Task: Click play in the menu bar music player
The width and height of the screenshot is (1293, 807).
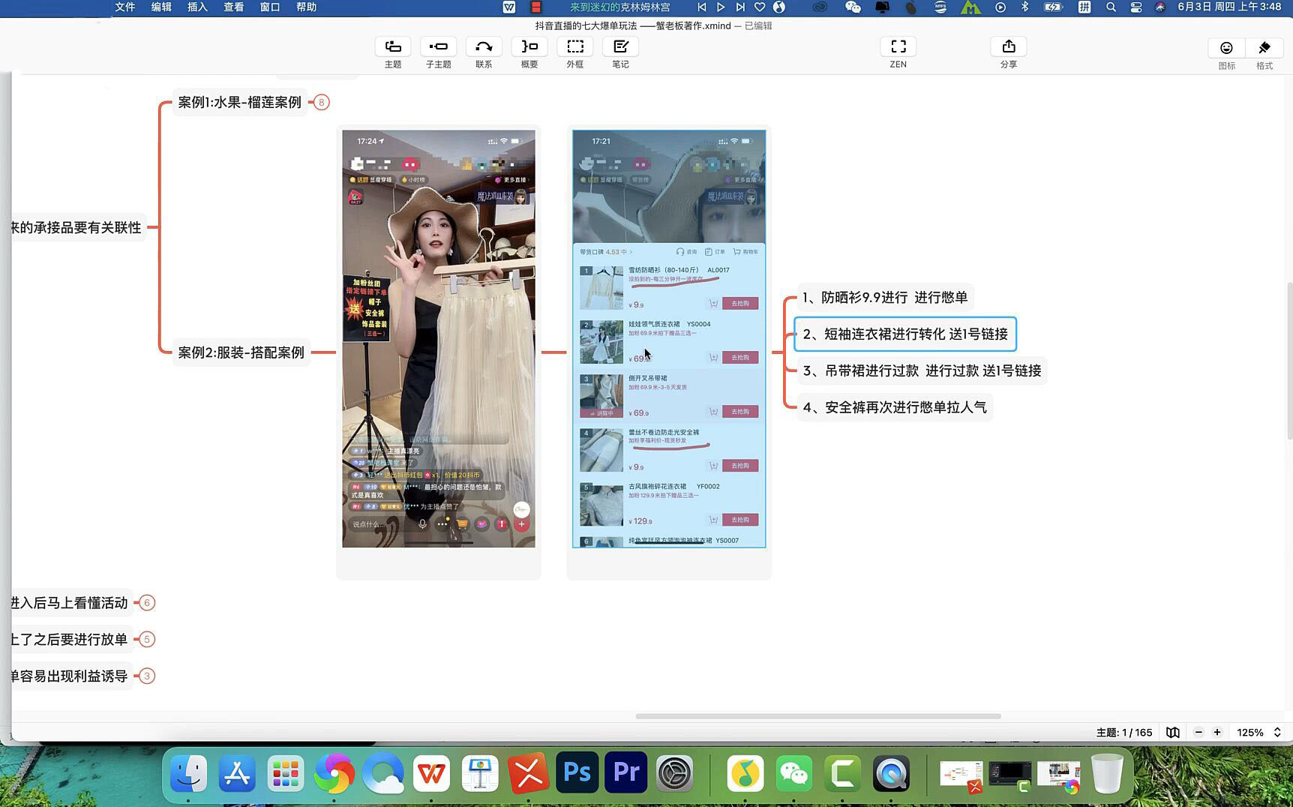Action: tap(721, 7)
